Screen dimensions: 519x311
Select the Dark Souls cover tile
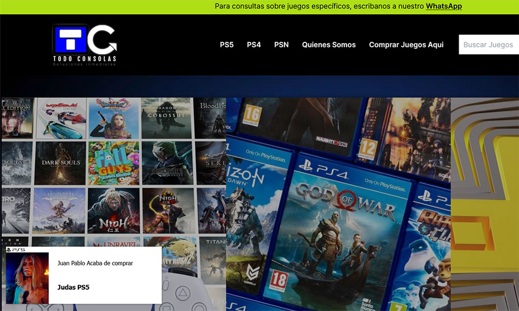[x=60, y=163]
